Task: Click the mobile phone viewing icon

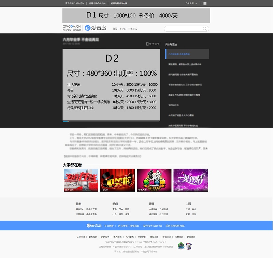Action: pos(147,44)
